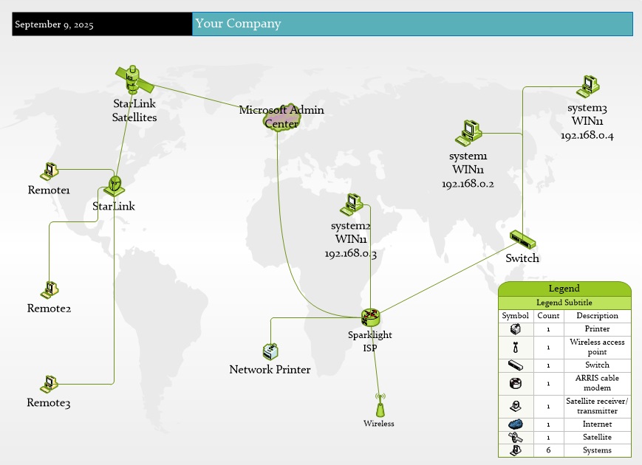Screen dimensions: 642x465
Task: Click the system1 computer icon
Action: click(x=468, y=133)
